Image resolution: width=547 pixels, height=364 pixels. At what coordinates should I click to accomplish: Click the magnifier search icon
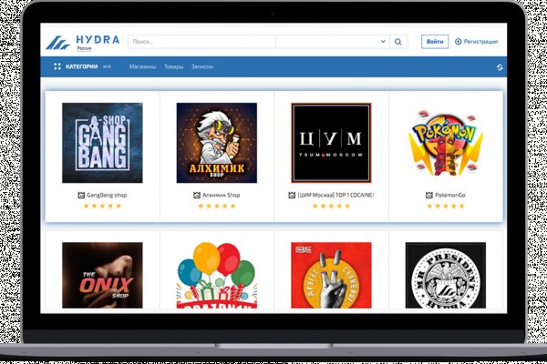tap(397, 42)
